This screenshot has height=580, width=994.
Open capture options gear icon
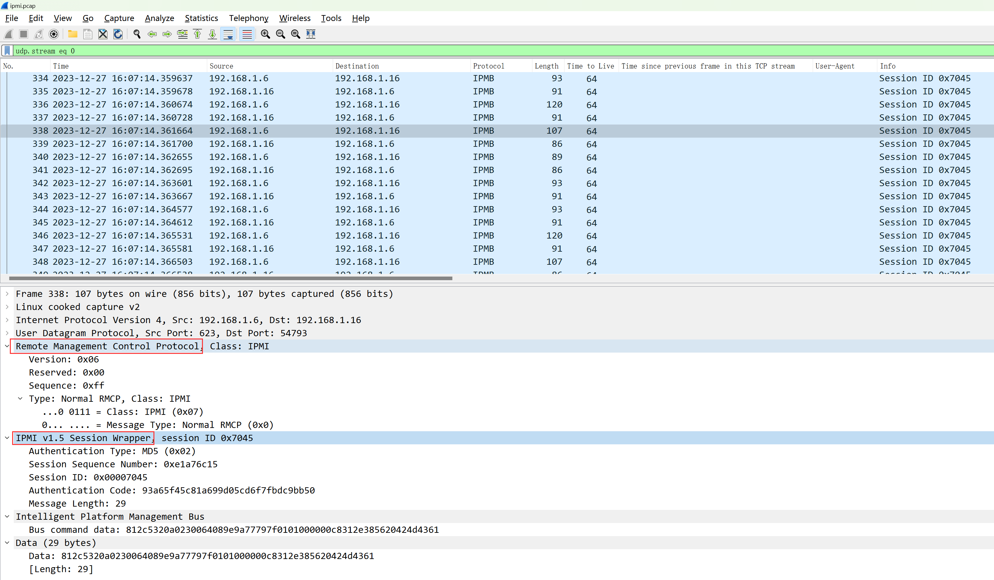[54, 34]
